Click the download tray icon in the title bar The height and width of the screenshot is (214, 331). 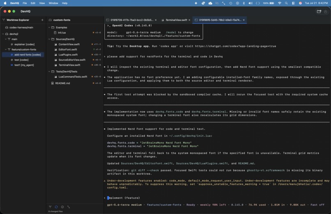click(326, 12)
